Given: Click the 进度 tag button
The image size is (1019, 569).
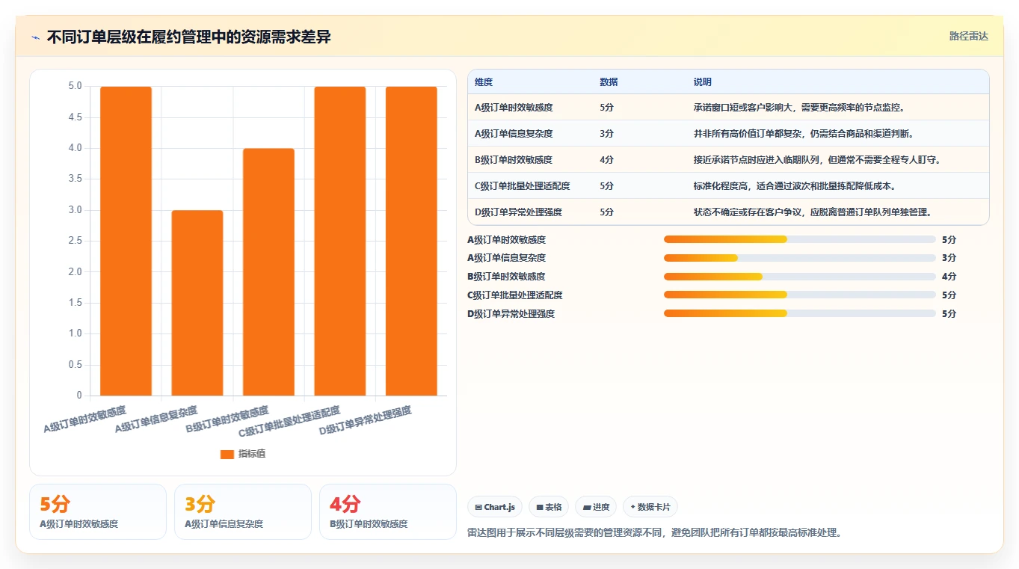Looking at the screenshot, I should click(596, 507).
